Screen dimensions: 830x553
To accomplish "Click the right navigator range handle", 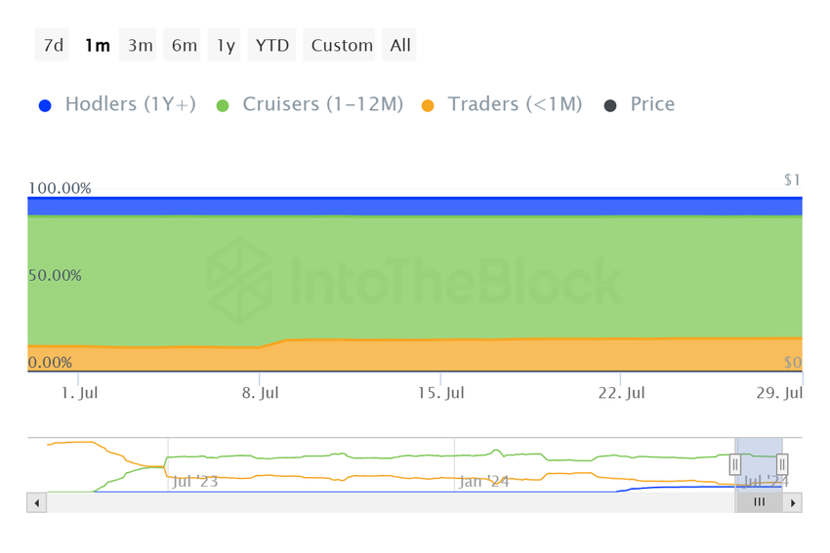I will (782, 465).
